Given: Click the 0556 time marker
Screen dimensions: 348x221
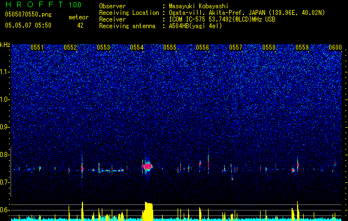Looking at the screenshot, I should tap(202, 48).
